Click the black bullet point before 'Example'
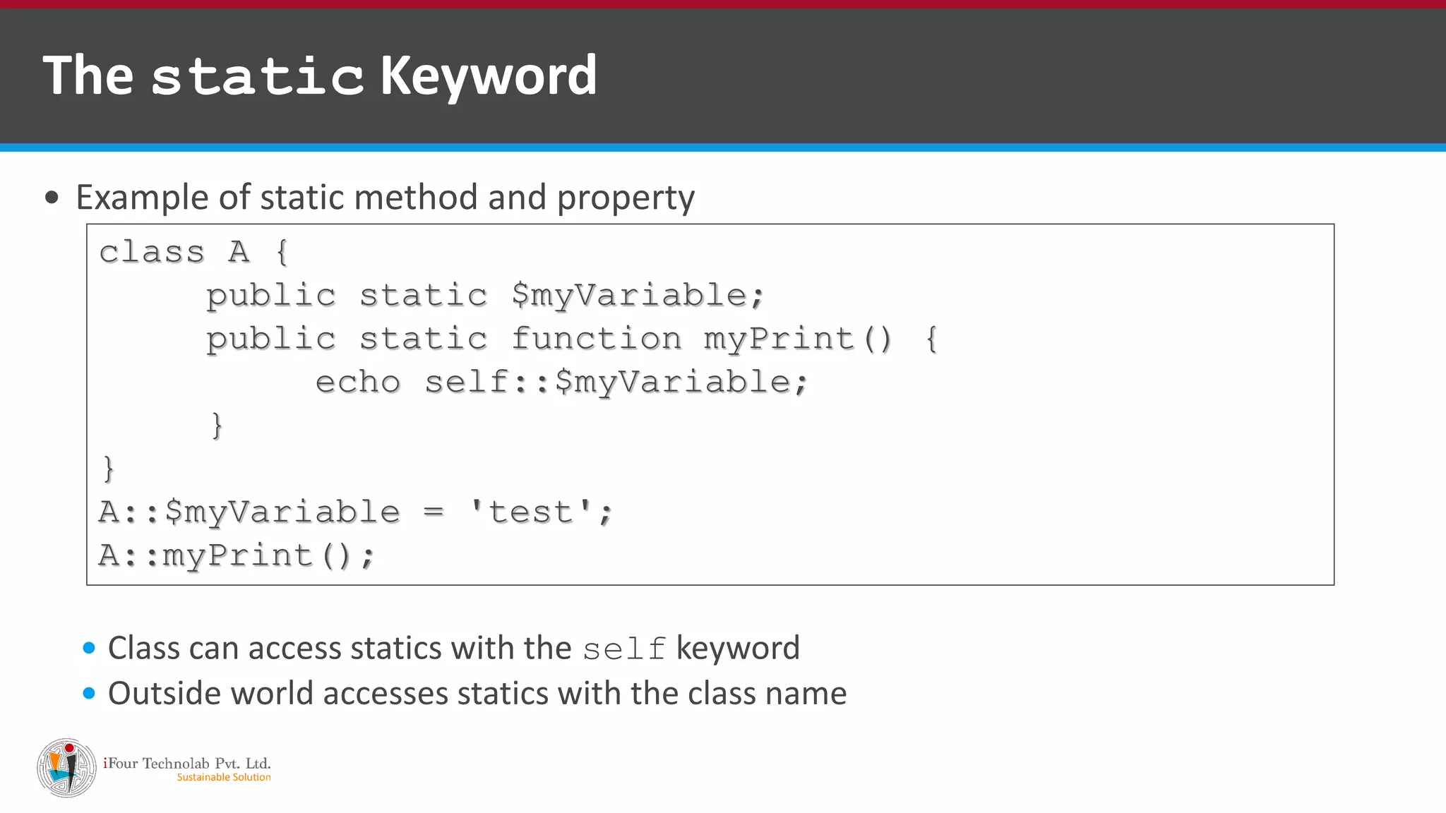This screenshot has width=1446, height=813. pyautogui.click(x=52, y=198)
